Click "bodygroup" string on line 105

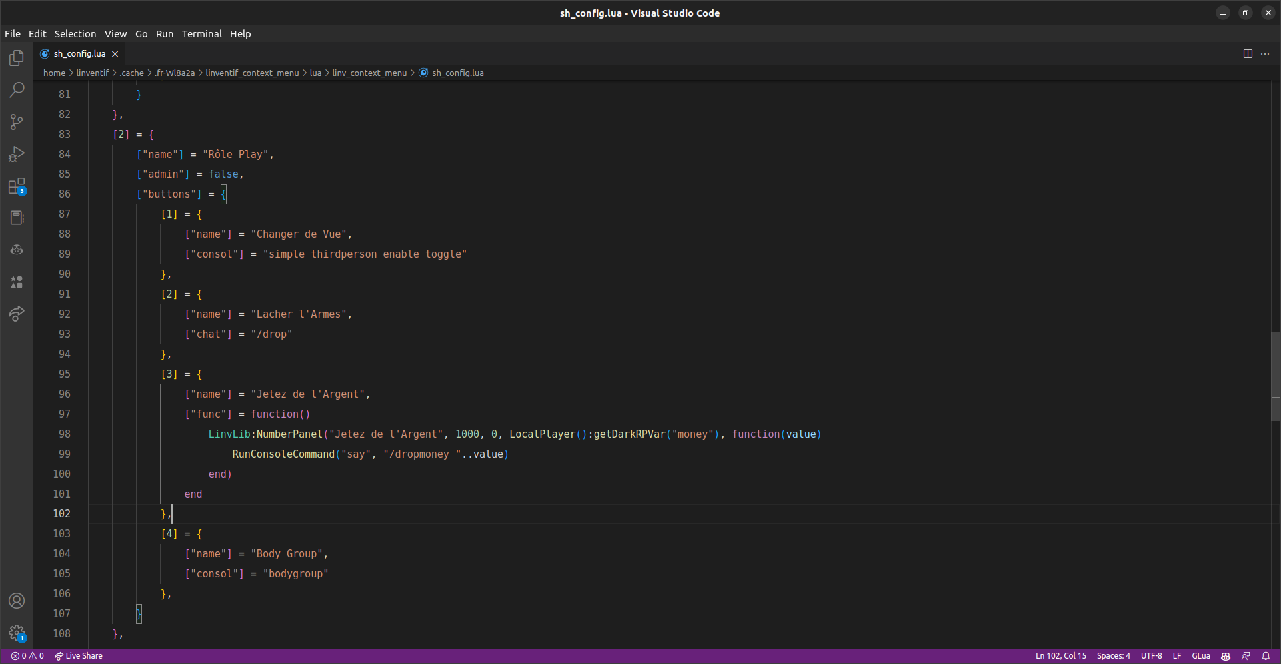295,574
